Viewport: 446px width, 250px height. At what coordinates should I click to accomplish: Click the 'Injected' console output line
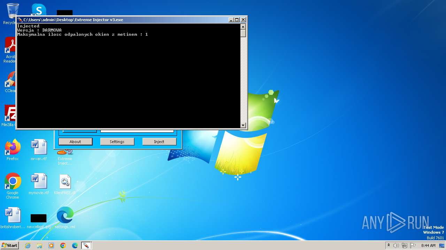[28, 26]
